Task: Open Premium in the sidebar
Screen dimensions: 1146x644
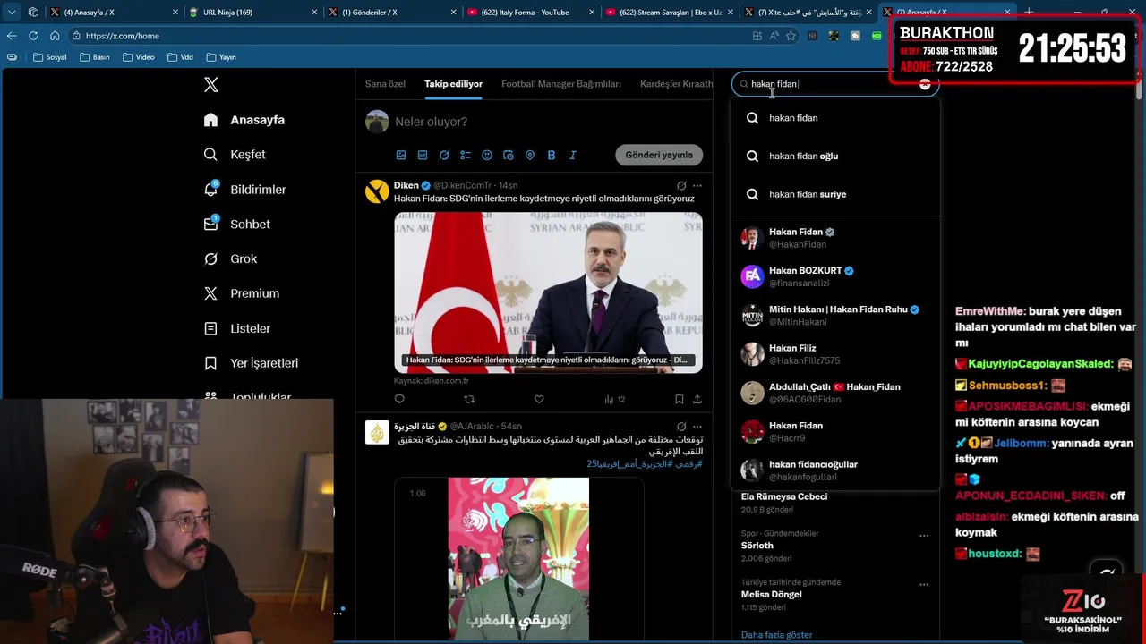Action: [242, 293]
